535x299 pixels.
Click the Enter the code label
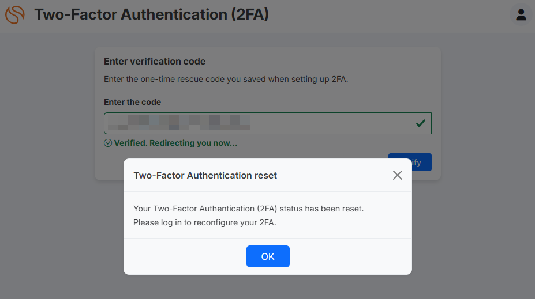click(132, 102)
